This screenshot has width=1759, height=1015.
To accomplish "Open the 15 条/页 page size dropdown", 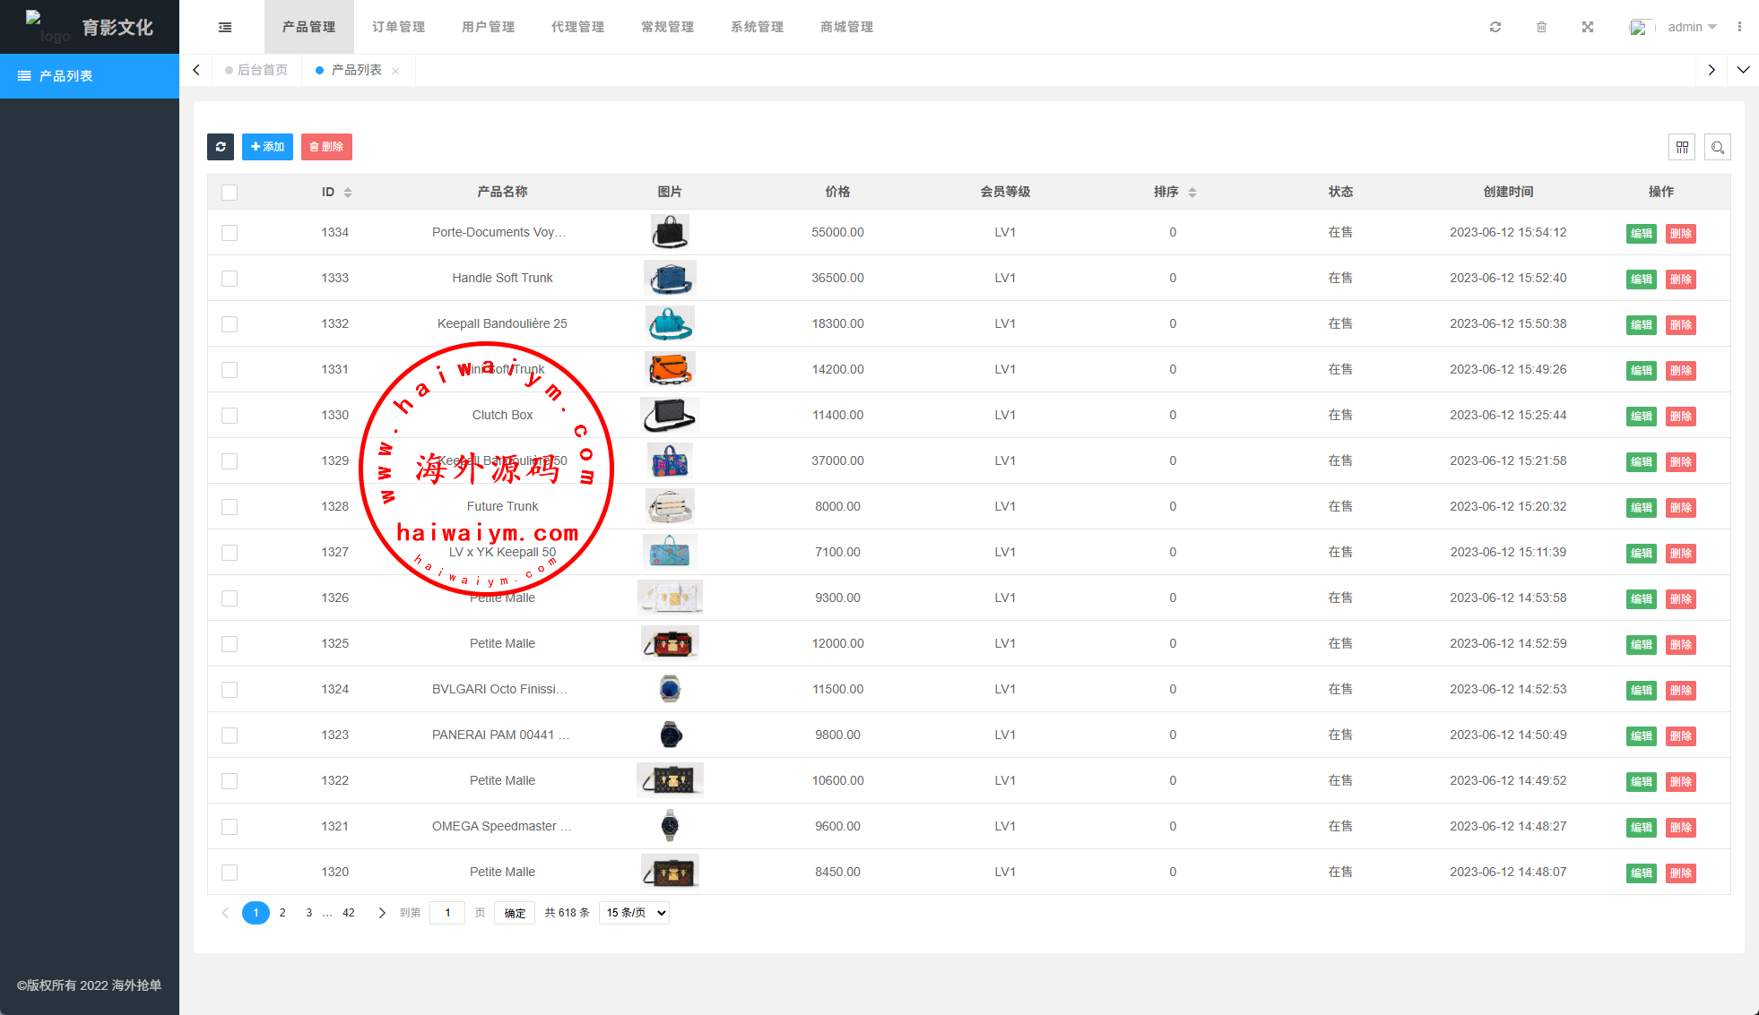I will click(634, 913).
